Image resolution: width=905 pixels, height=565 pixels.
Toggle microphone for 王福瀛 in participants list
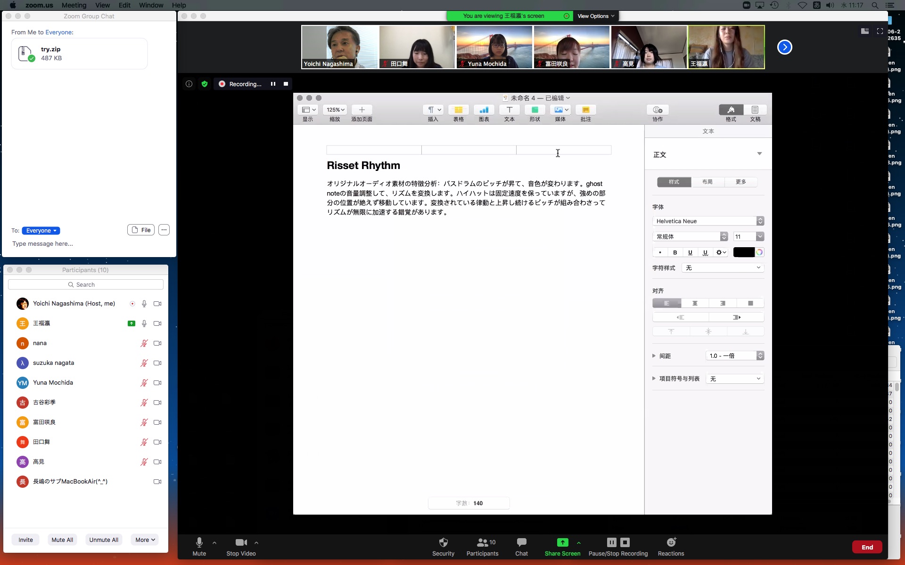coord(144,323)
